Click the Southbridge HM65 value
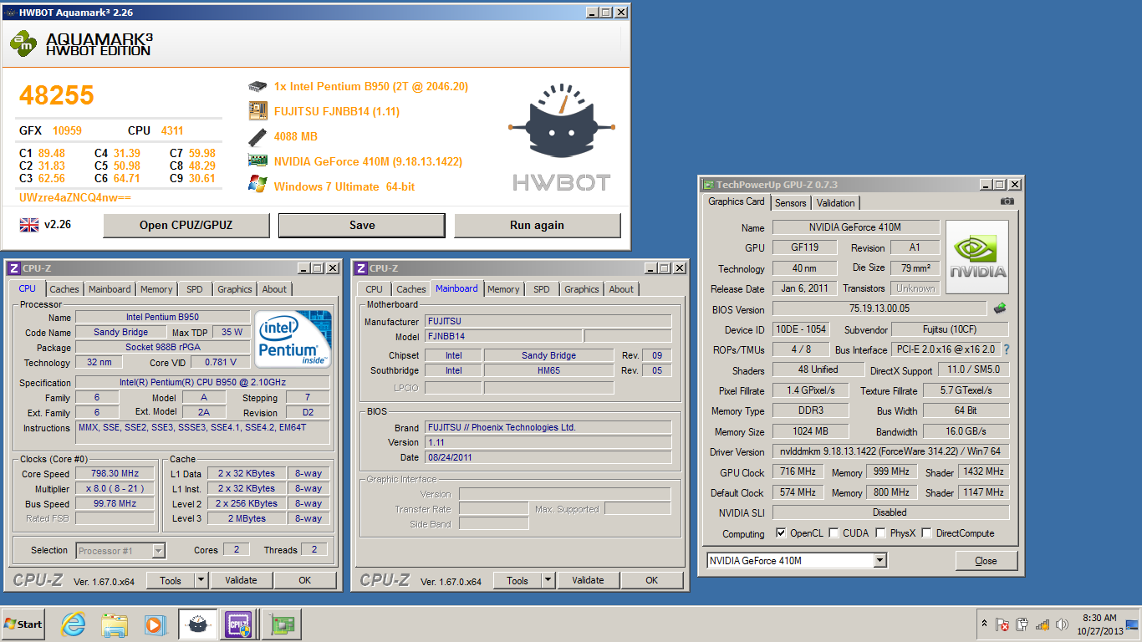Viewport: 1142px width, 642px height. 549,370
